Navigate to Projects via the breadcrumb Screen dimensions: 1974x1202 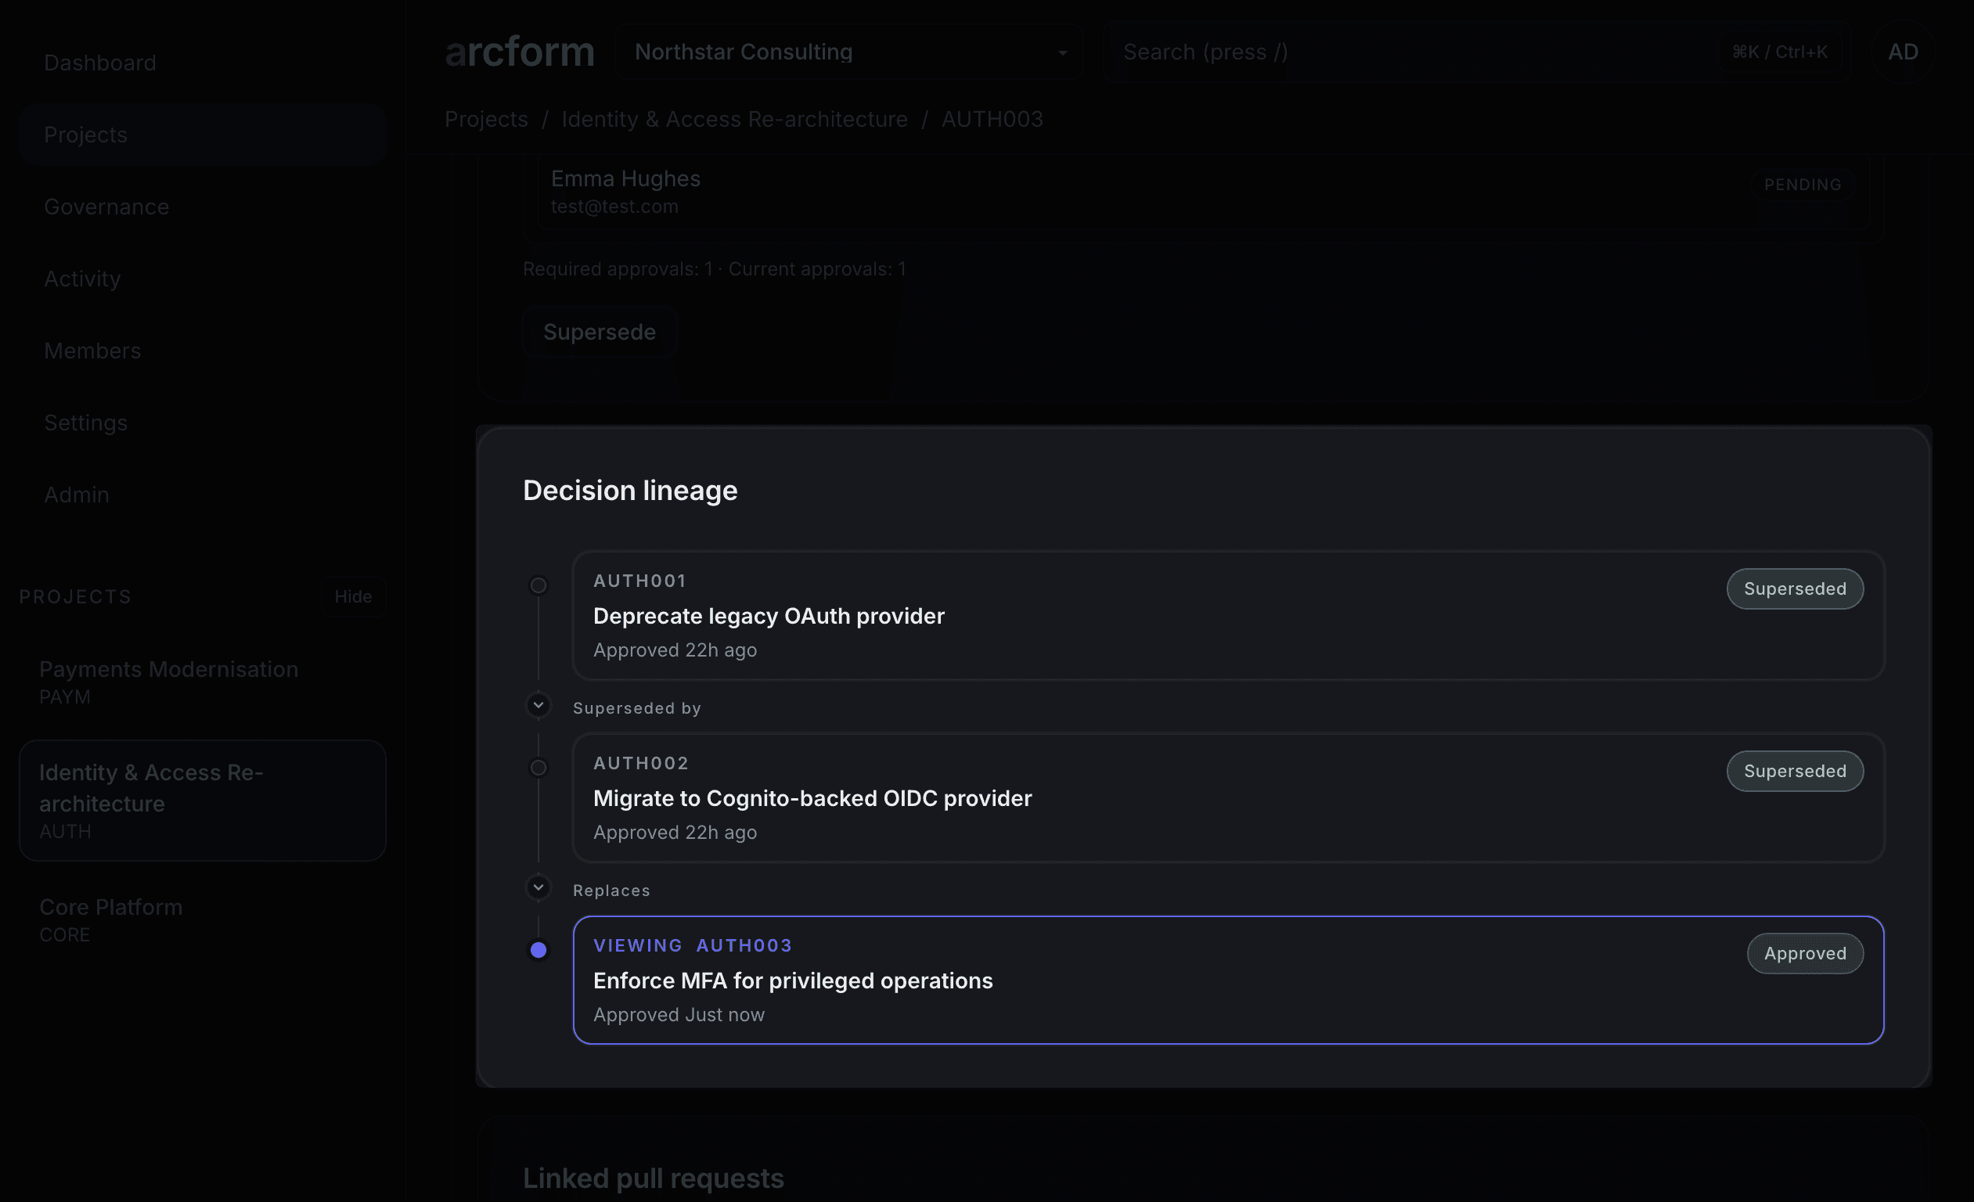pyautogui.click(x=485, y=118)
